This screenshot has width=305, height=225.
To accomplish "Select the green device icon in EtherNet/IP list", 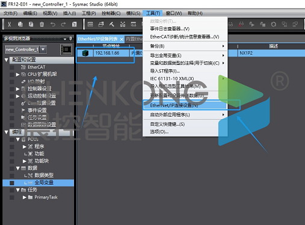I will pos(85,53).
